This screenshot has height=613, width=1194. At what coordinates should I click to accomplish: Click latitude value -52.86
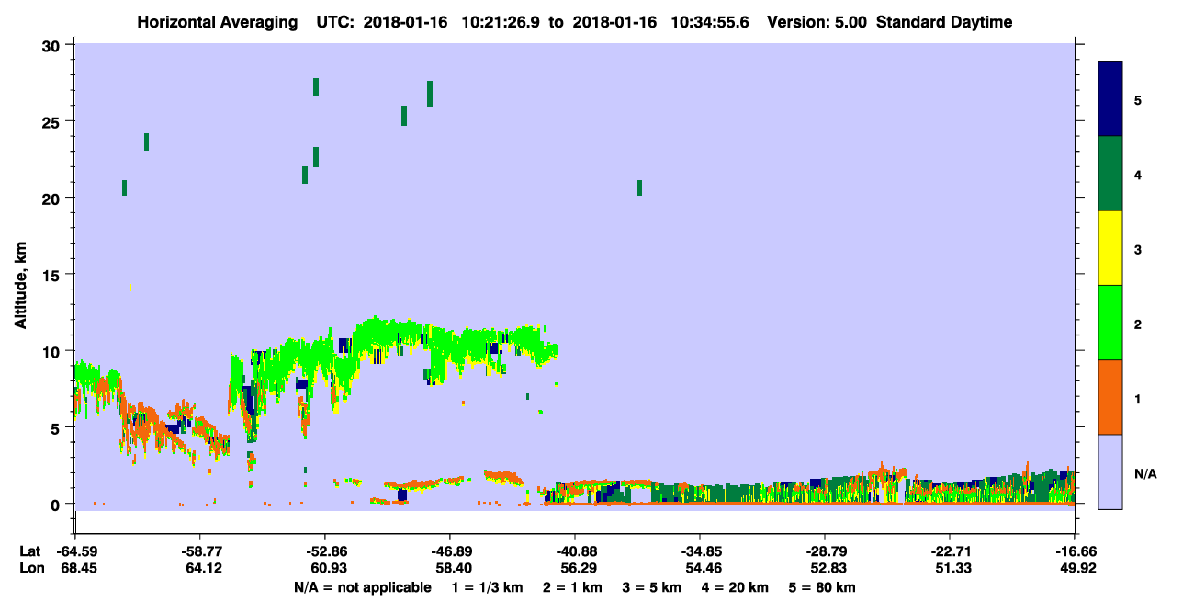point(325,551)
